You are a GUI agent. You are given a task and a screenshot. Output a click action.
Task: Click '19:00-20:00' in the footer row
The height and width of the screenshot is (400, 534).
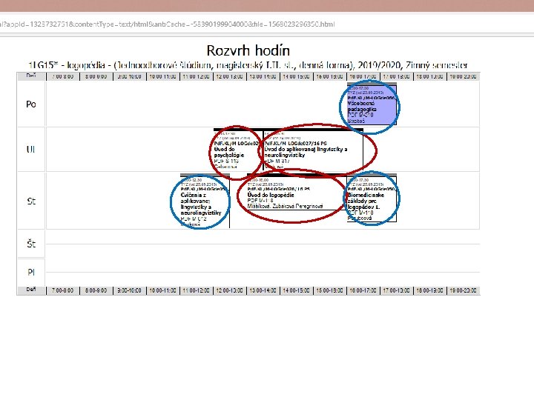pos(463,290)
